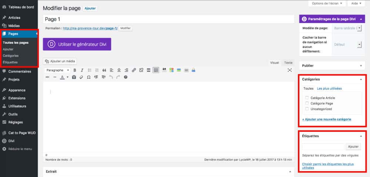Click Utiliser le générateur Divi button
The height and width of the screenshot is (177, 370).
pos(77,44)
